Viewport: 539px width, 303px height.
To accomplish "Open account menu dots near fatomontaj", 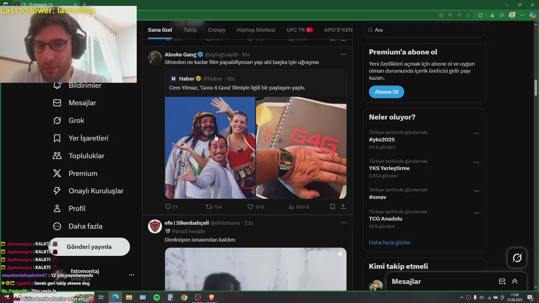I will [x=131, y=275].
